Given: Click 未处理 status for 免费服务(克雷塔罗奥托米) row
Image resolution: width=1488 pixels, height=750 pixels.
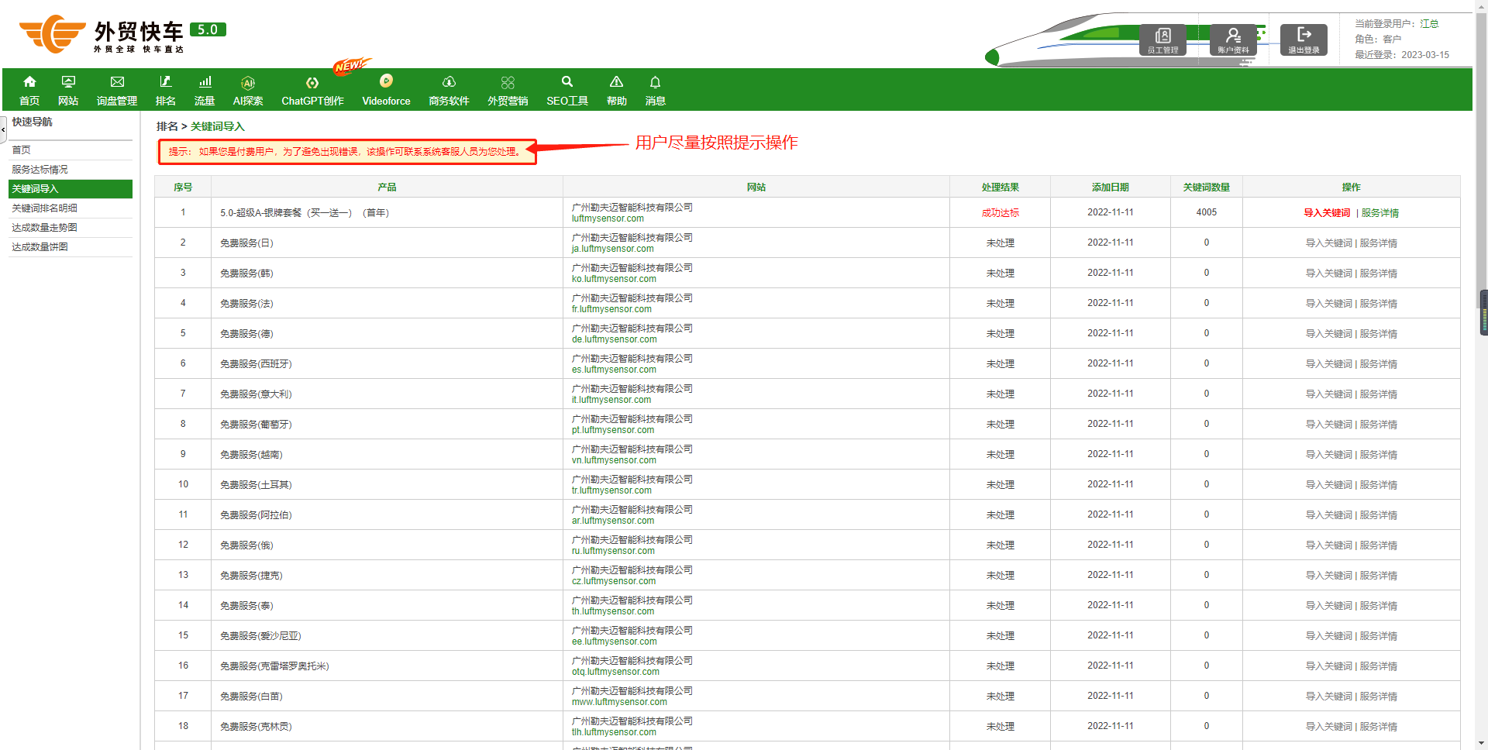Looking at the screenshot, I should click(1000, 666).
